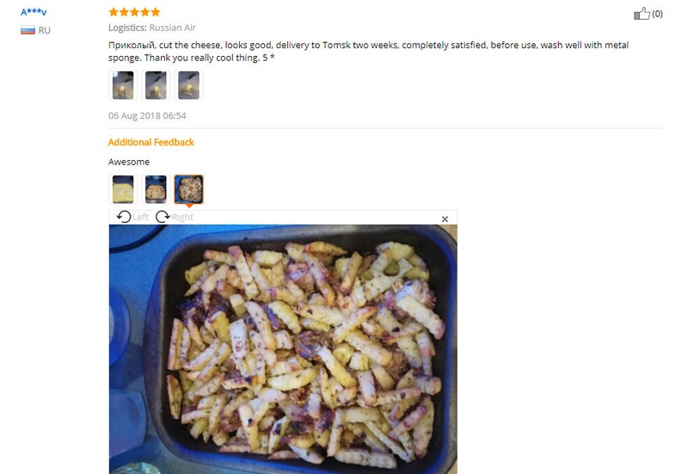Open the third cheese photo thumbnail in the review
The width and height of the screenshot is (688, 474).
coord(188,85)
